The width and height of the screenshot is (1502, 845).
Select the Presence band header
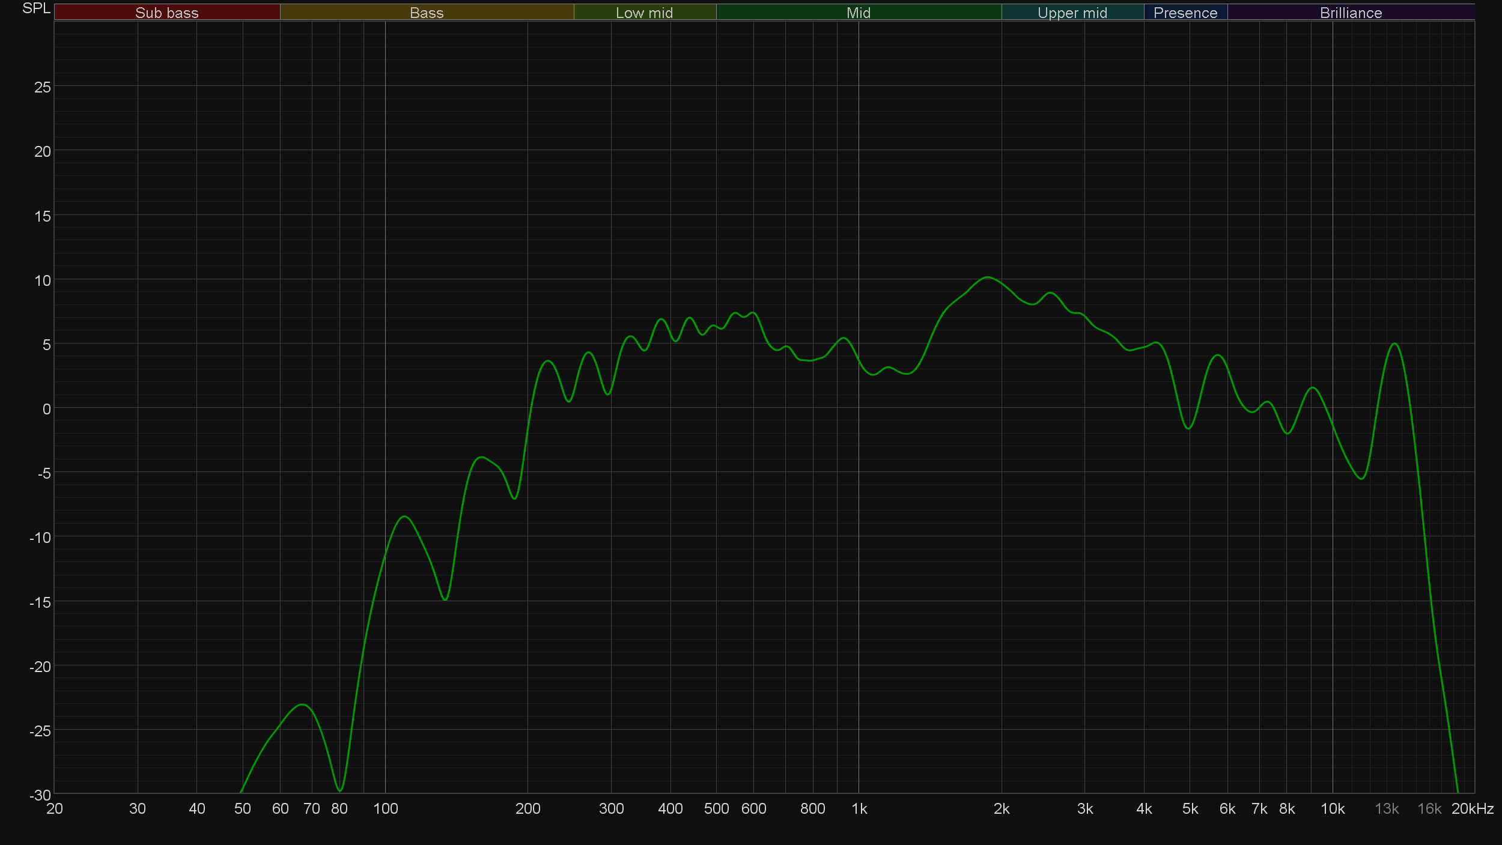1185,13
